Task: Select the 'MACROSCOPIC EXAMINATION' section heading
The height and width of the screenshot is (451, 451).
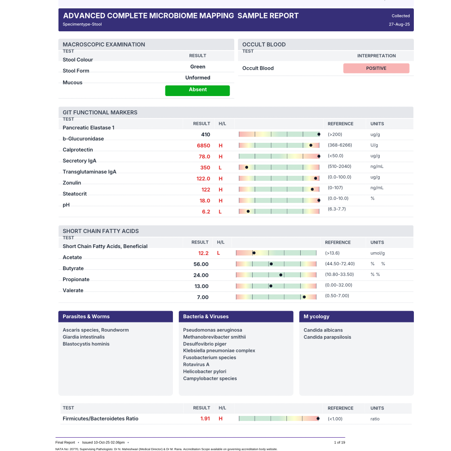Action: [x=104, y=45]
